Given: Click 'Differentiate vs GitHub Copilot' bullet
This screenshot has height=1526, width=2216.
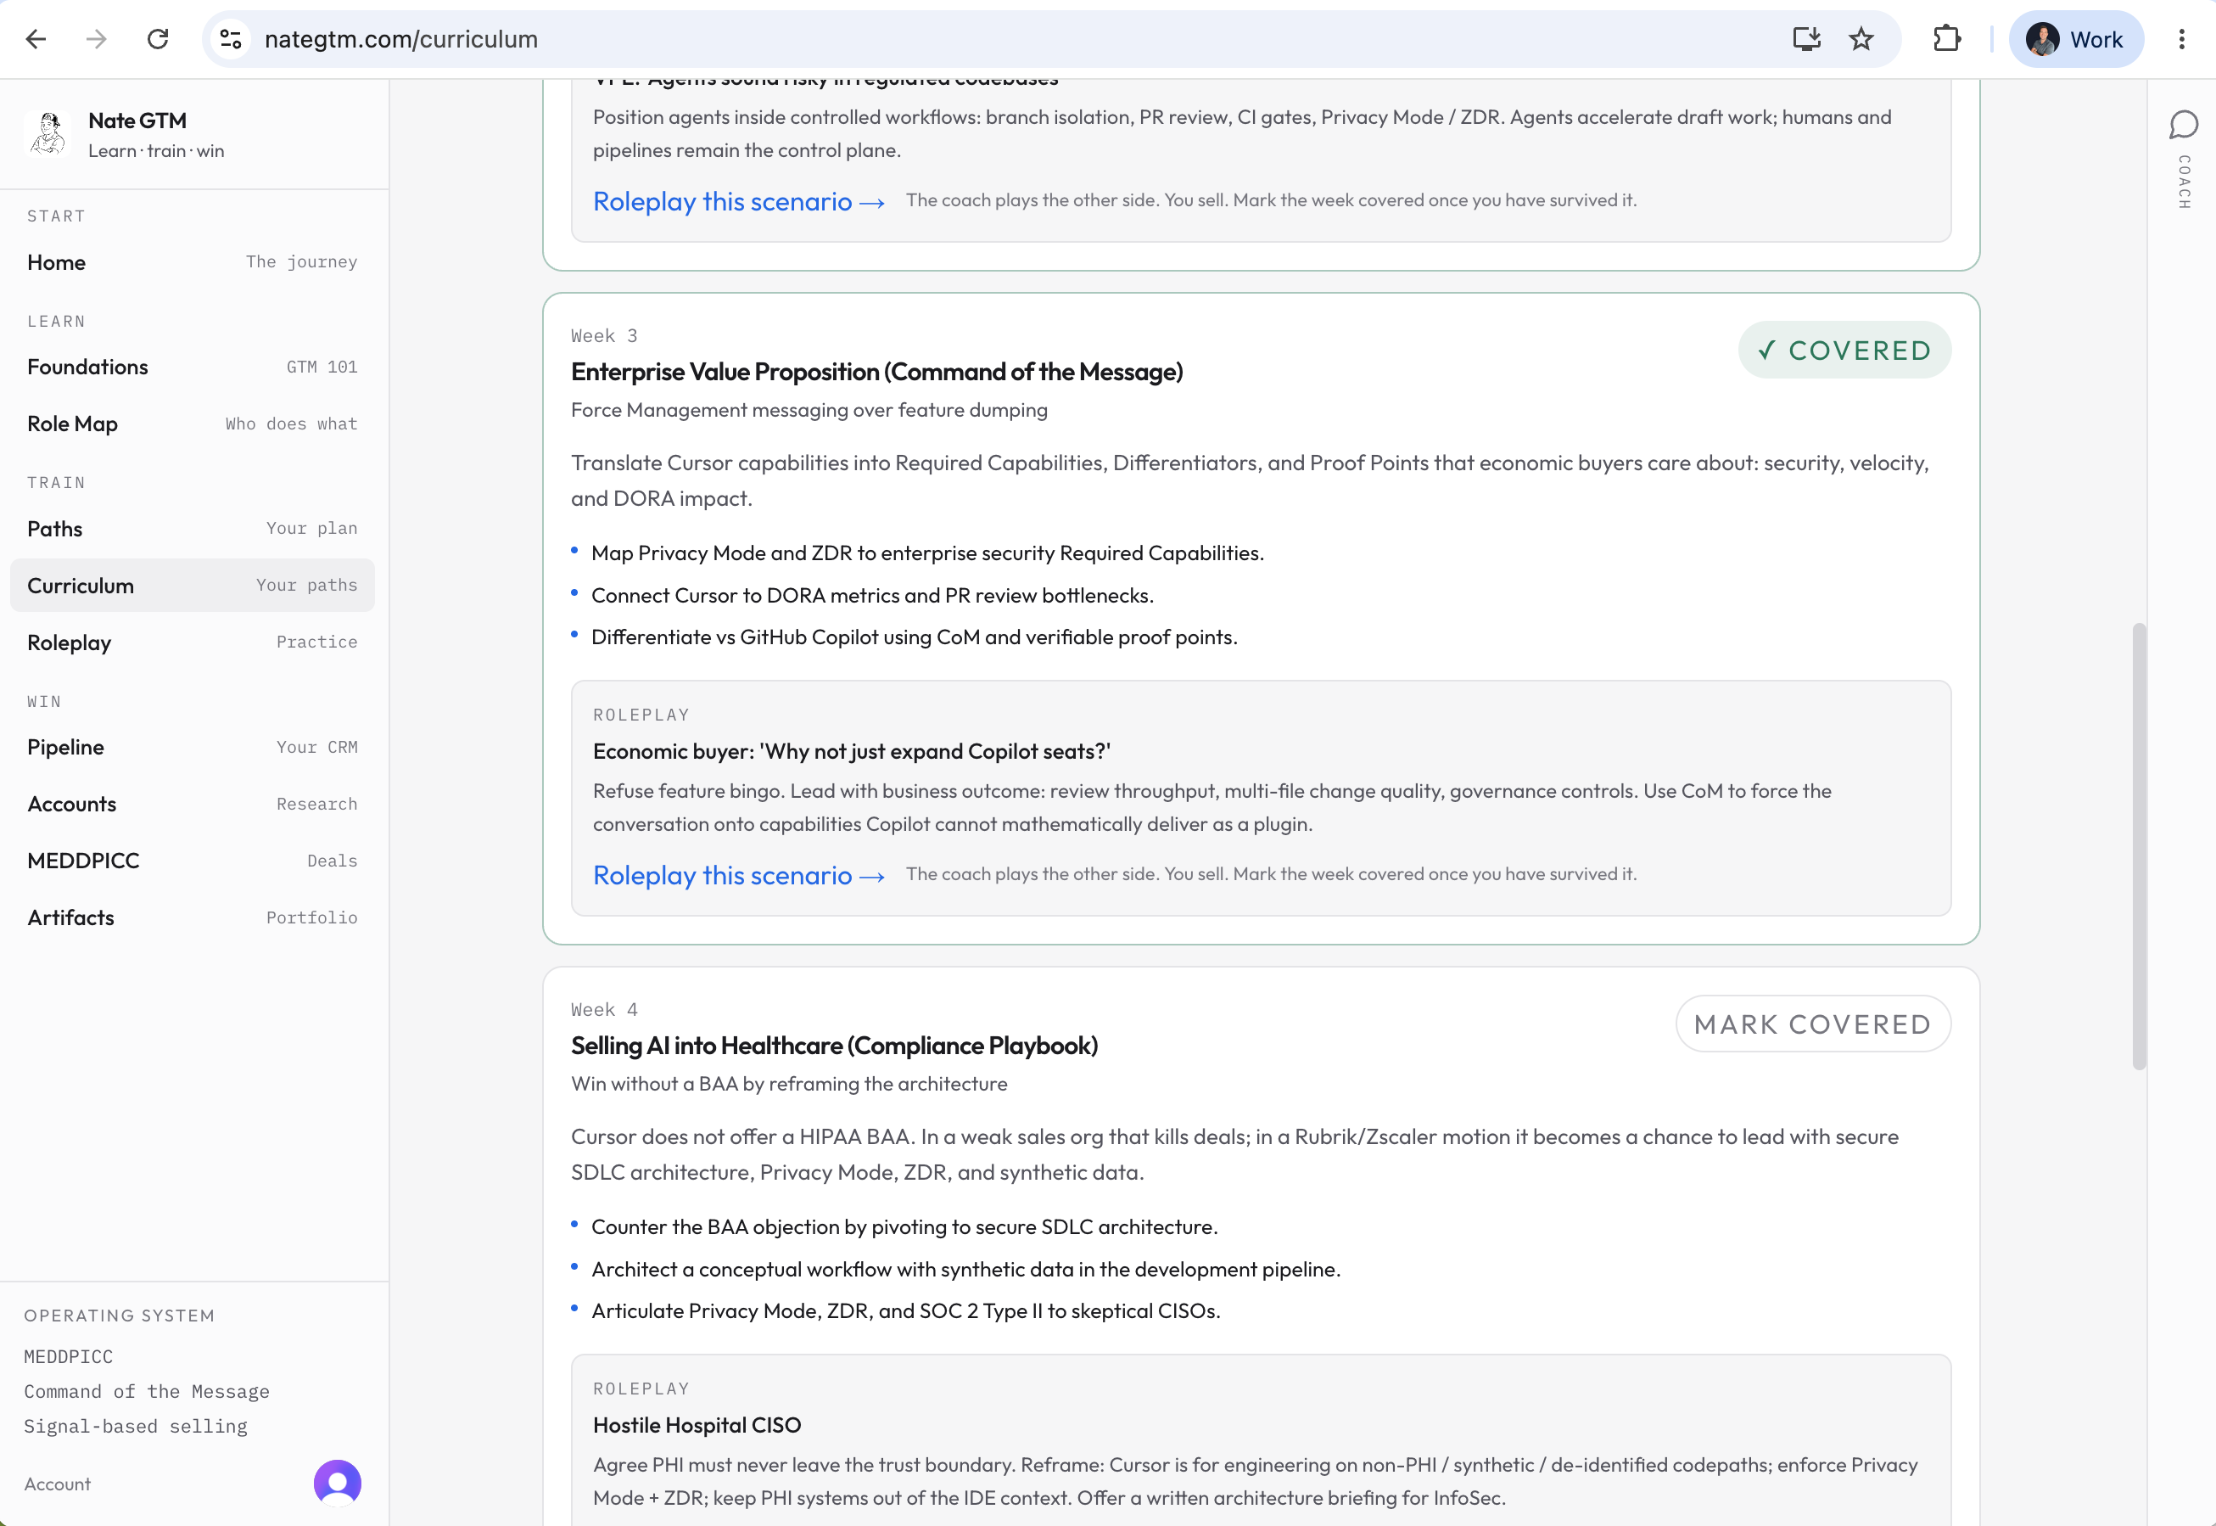Looking at the screenshot, I should pos(915,637).
